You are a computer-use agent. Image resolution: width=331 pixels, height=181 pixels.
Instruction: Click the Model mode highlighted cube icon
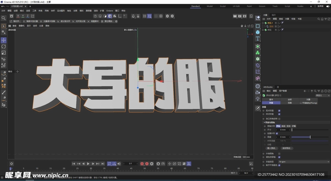pyautogui.click(x=110, y=16)
